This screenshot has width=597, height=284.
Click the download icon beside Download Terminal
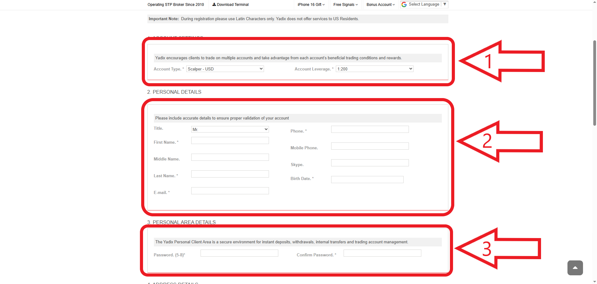coord(214,4)
